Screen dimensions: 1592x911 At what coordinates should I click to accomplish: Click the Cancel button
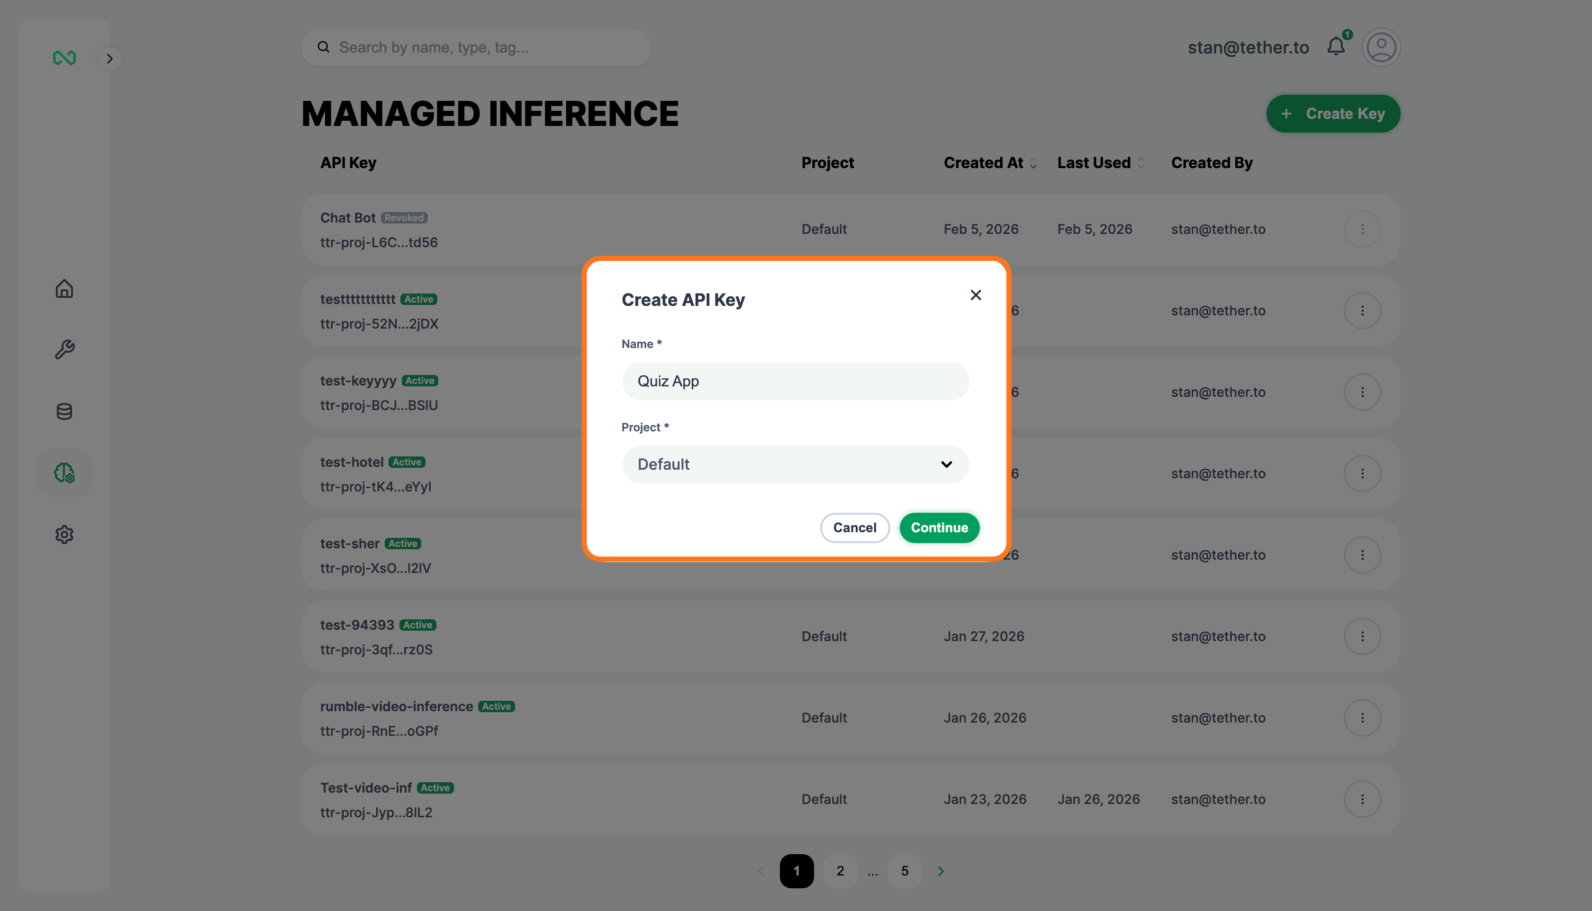tap(855, 527)
